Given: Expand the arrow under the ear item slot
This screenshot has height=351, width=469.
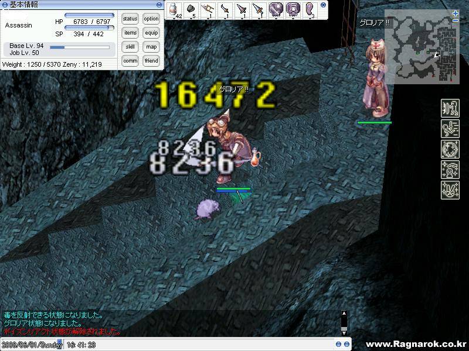Looking at the screenshot, I should click(310, 19).
